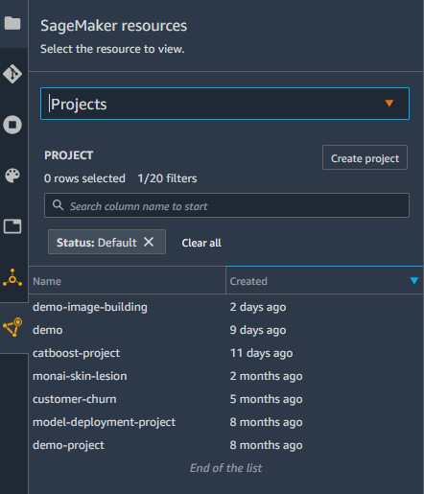Click Create project button
Image resolution: width=424 pixels, height=494 pixels.
(365, 157)
